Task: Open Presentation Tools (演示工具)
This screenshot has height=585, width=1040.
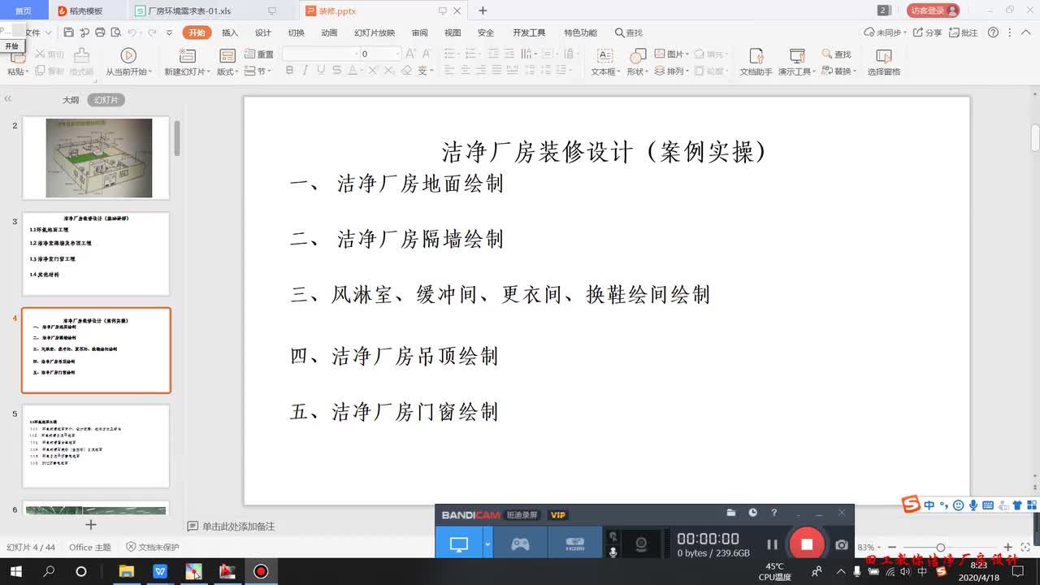Action: [x=796, y=62]
